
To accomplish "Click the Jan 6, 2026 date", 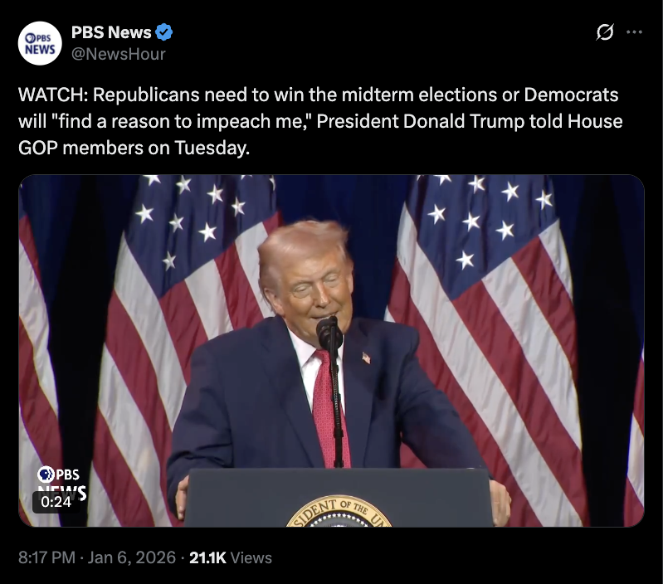I will [131, 557].
